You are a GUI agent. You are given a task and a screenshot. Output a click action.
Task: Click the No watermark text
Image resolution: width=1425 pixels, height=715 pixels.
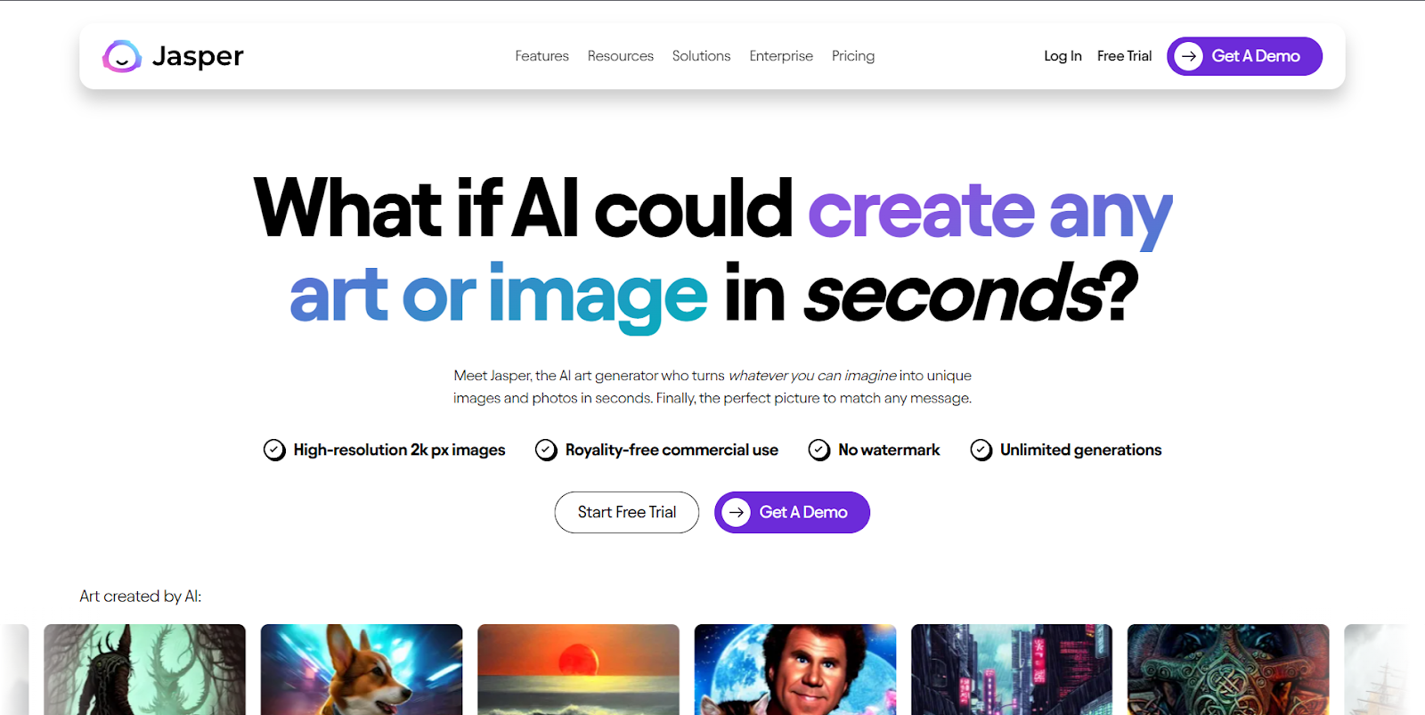click(889, 450)
